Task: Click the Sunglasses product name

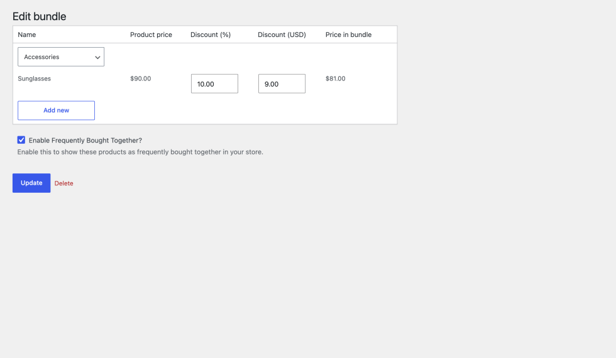Action: click(x=34, y=79)
